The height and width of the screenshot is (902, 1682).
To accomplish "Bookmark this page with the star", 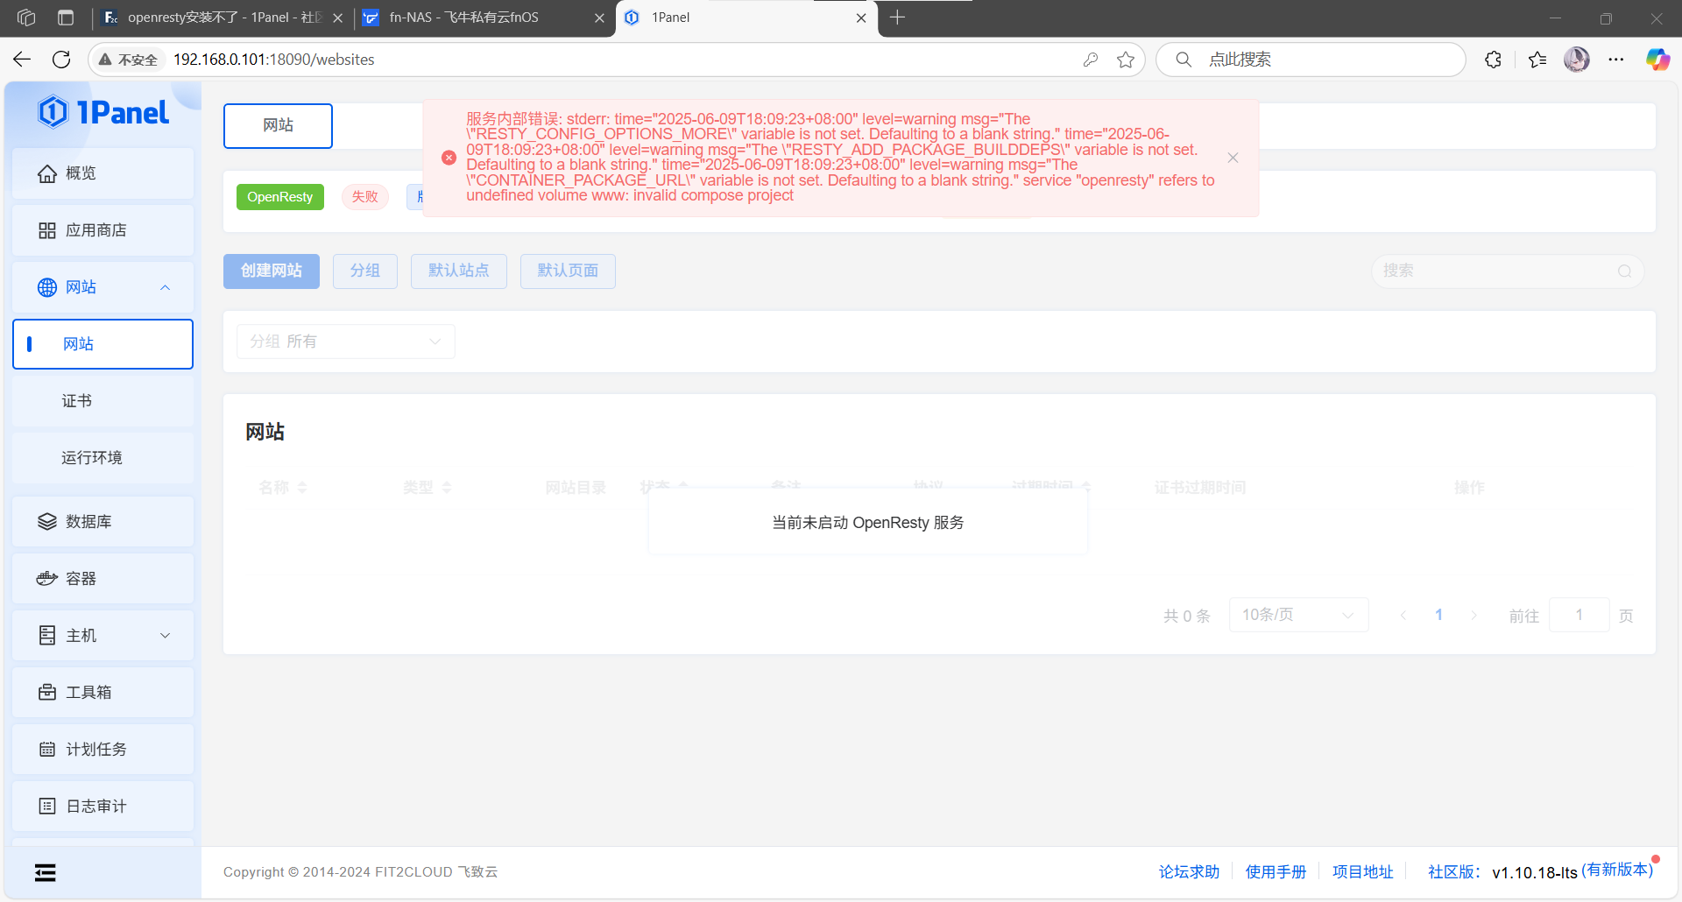I will [x=1126, y=60].
